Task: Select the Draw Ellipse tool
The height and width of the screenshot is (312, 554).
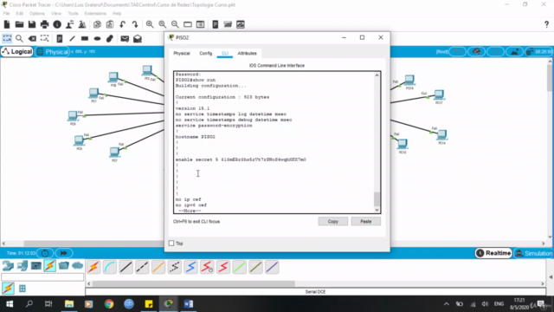Action: pyautogui.click(x=97, y=38)
